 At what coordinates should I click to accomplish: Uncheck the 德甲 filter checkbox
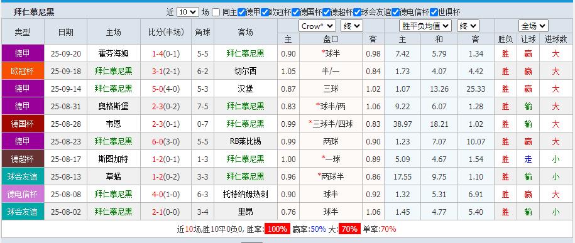241,12
